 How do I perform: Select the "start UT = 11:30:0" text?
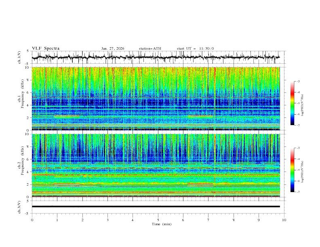pyautogui.click(x=195, y=48)
